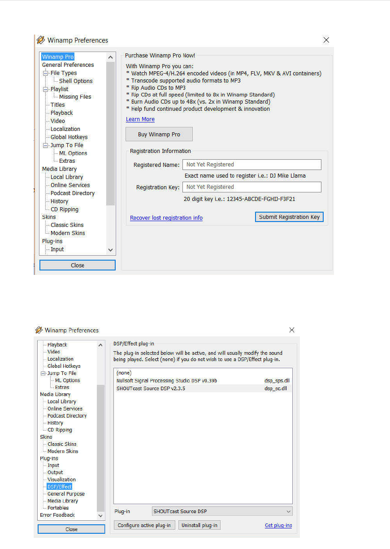The height and width of the screenshot is (549, 390).
Task: Select the Portables tree item
Action: [x=58, y=508]
